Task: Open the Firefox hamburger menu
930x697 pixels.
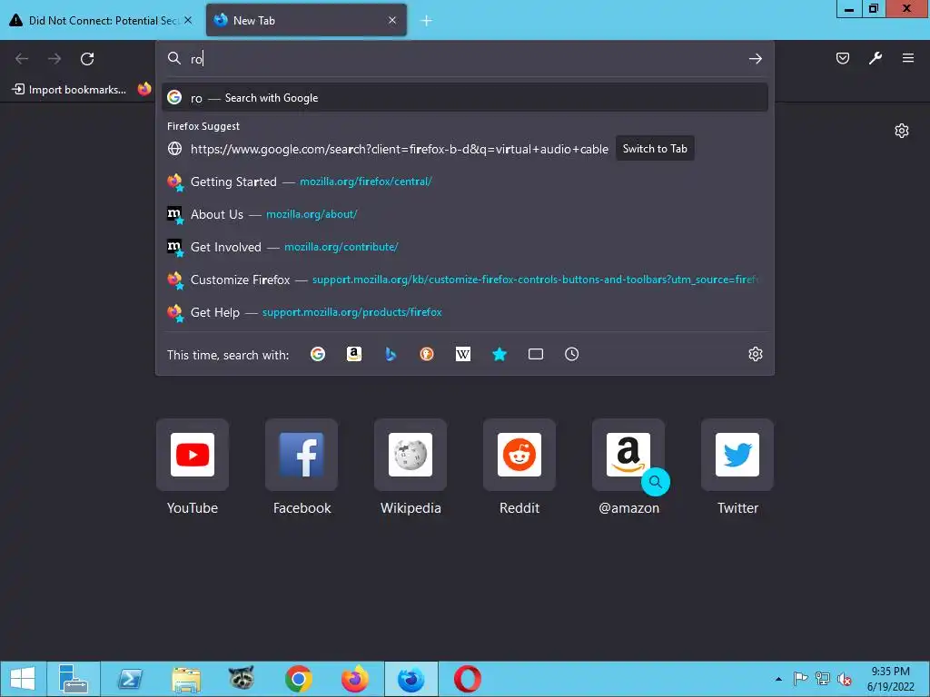Action: (908, 58)
